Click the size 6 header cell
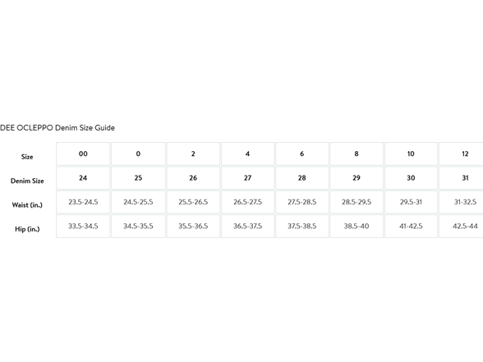The width and height of the screenshot is (483, 362). click(302, 154)
